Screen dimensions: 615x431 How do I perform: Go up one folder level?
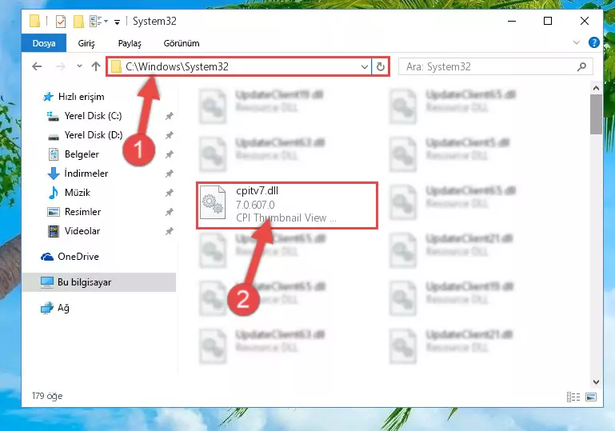(x=96, y=66)
